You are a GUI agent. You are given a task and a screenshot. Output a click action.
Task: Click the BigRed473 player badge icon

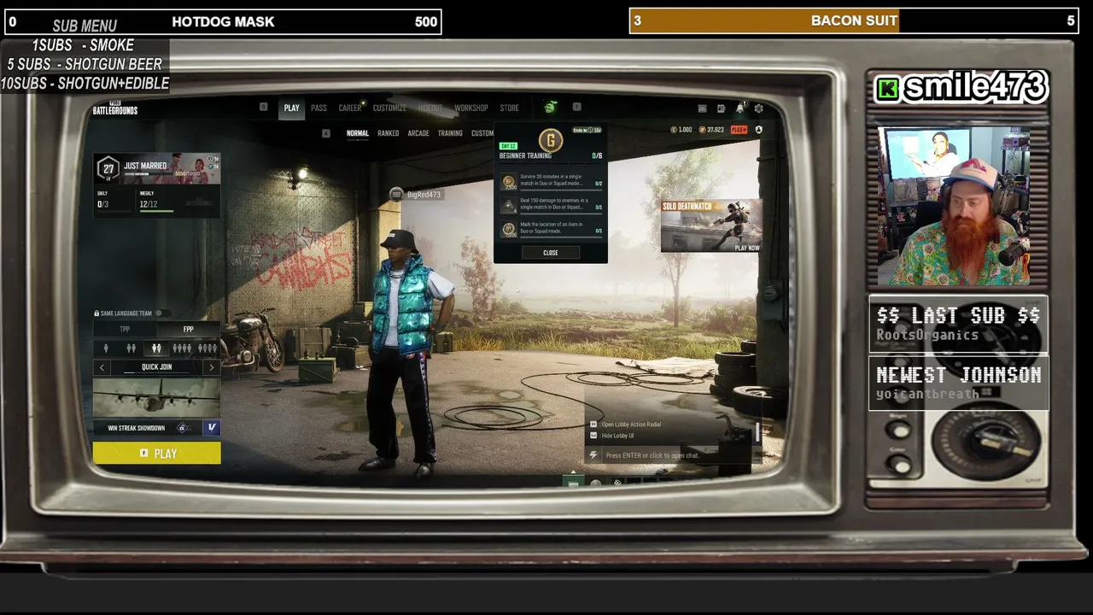coord(396,195)
